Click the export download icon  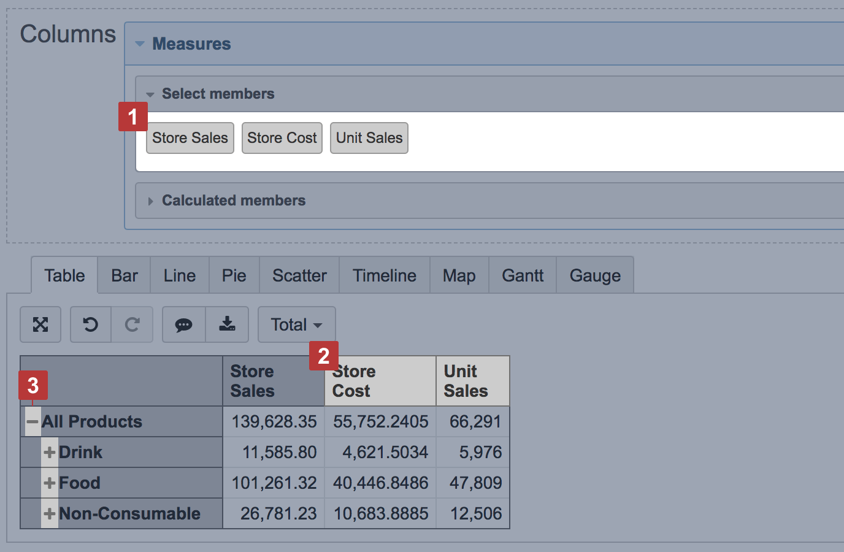[227, 324]
